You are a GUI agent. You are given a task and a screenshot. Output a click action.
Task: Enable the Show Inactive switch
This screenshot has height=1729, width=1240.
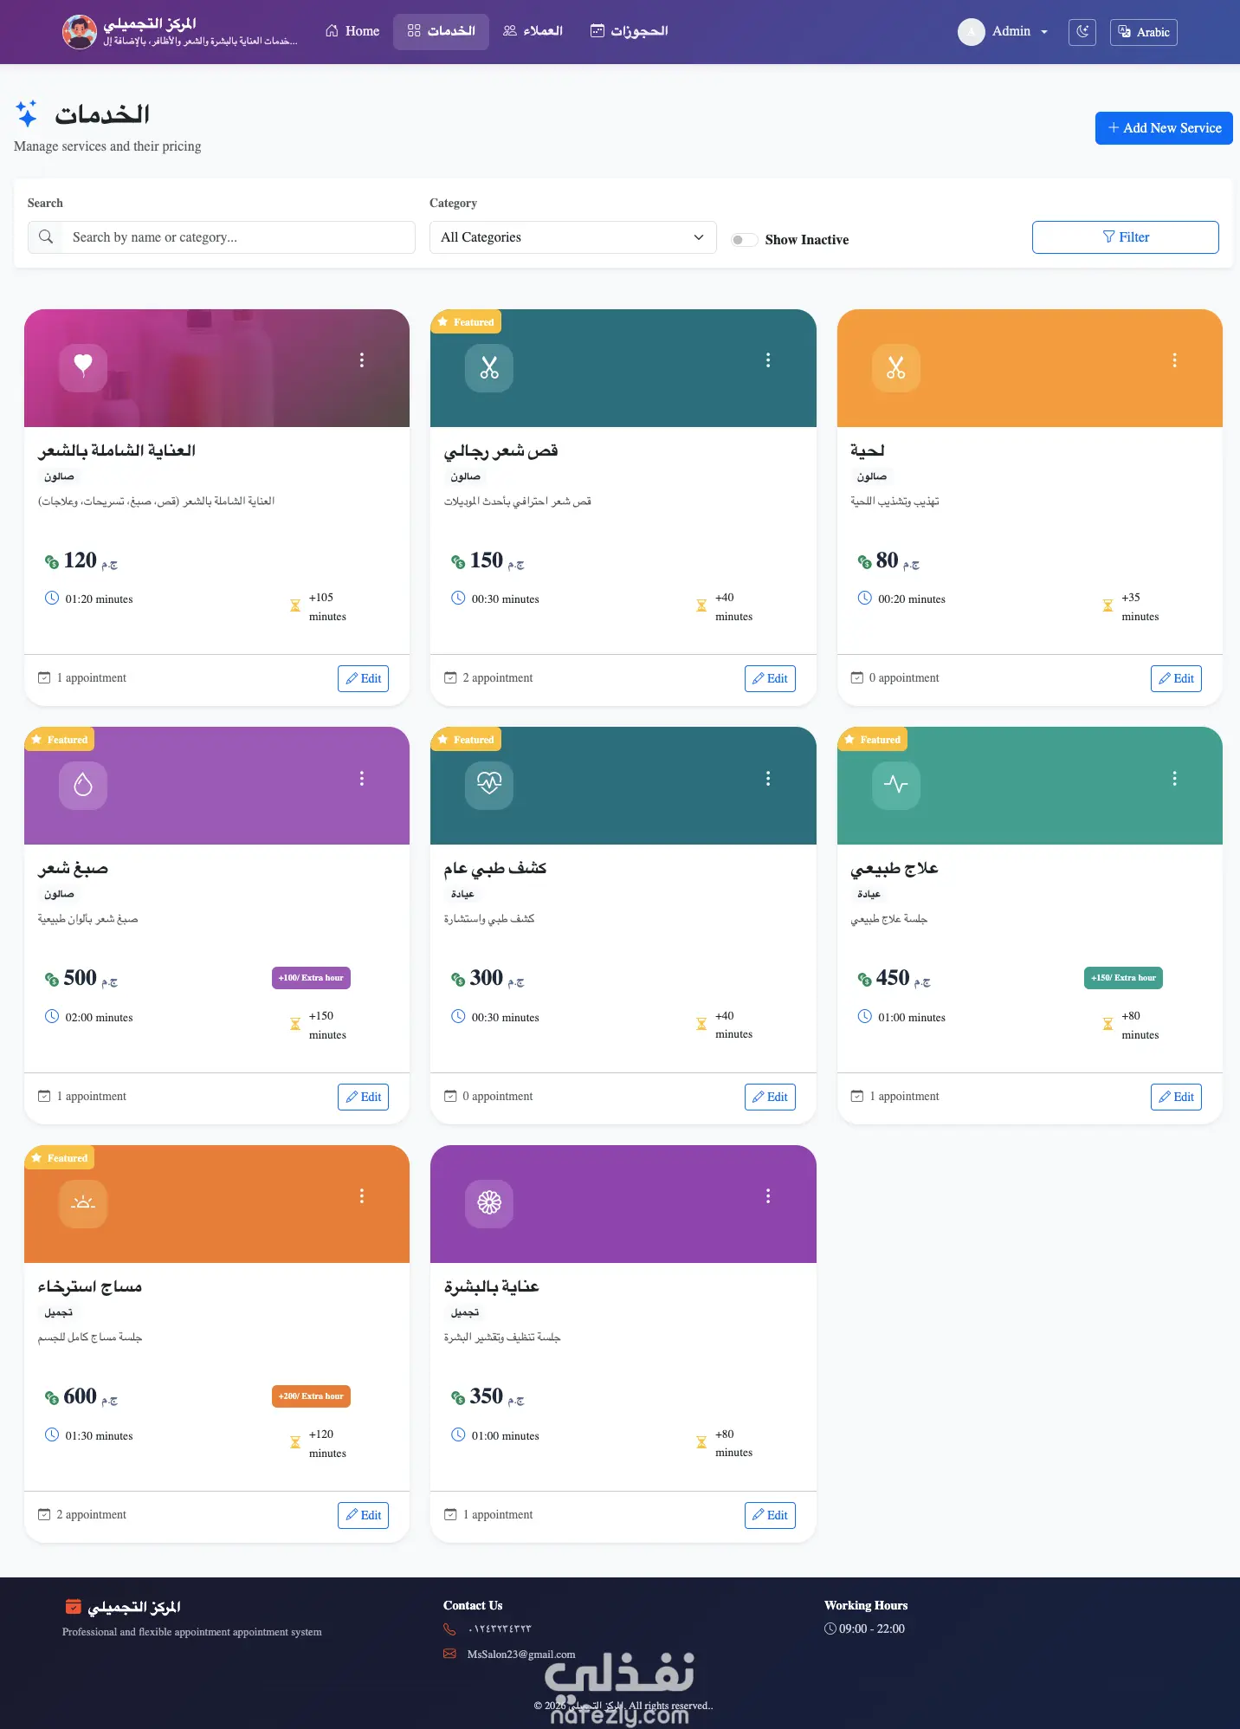coord(744,240)
